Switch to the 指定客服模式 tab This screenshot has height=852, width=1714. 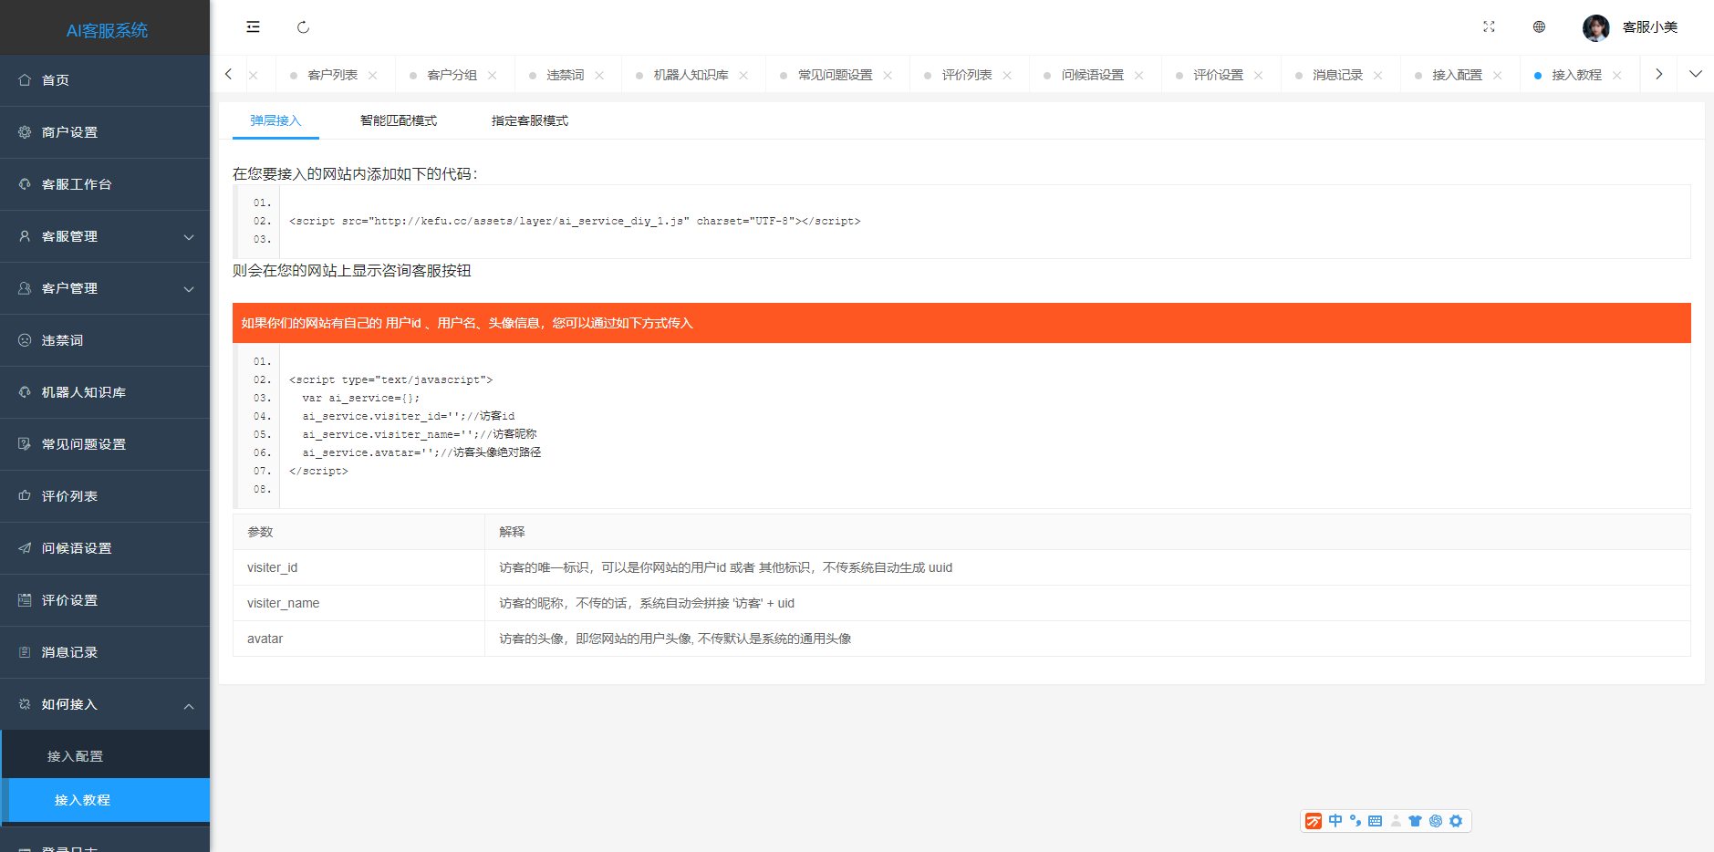529,119
